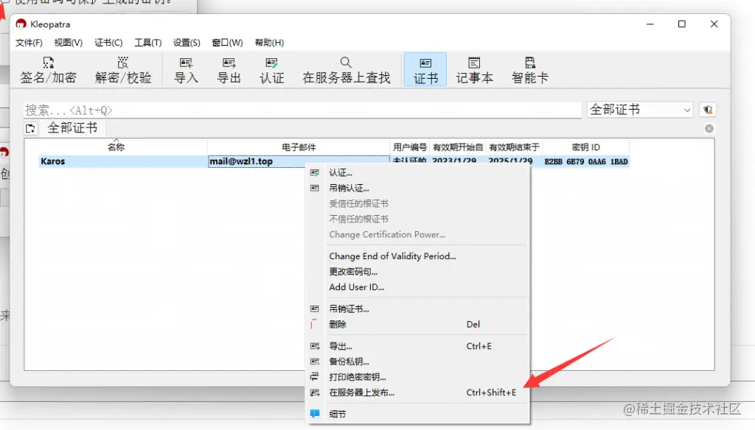Screen dimensions: 755x430
Task: Click printer icon beside 打印绝密密钥...
Action: pyautogui.click(x=315, y=377)
